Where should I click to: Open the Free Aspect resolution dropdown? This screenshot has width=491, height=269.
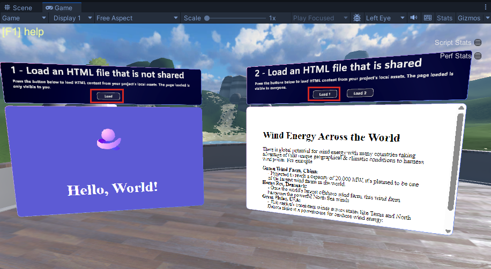click(x=137, y=18)
